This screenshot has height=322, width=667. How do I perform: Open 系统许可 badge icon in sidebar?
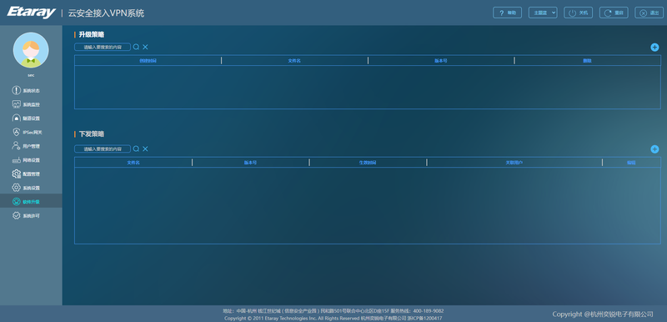(16, 216)
